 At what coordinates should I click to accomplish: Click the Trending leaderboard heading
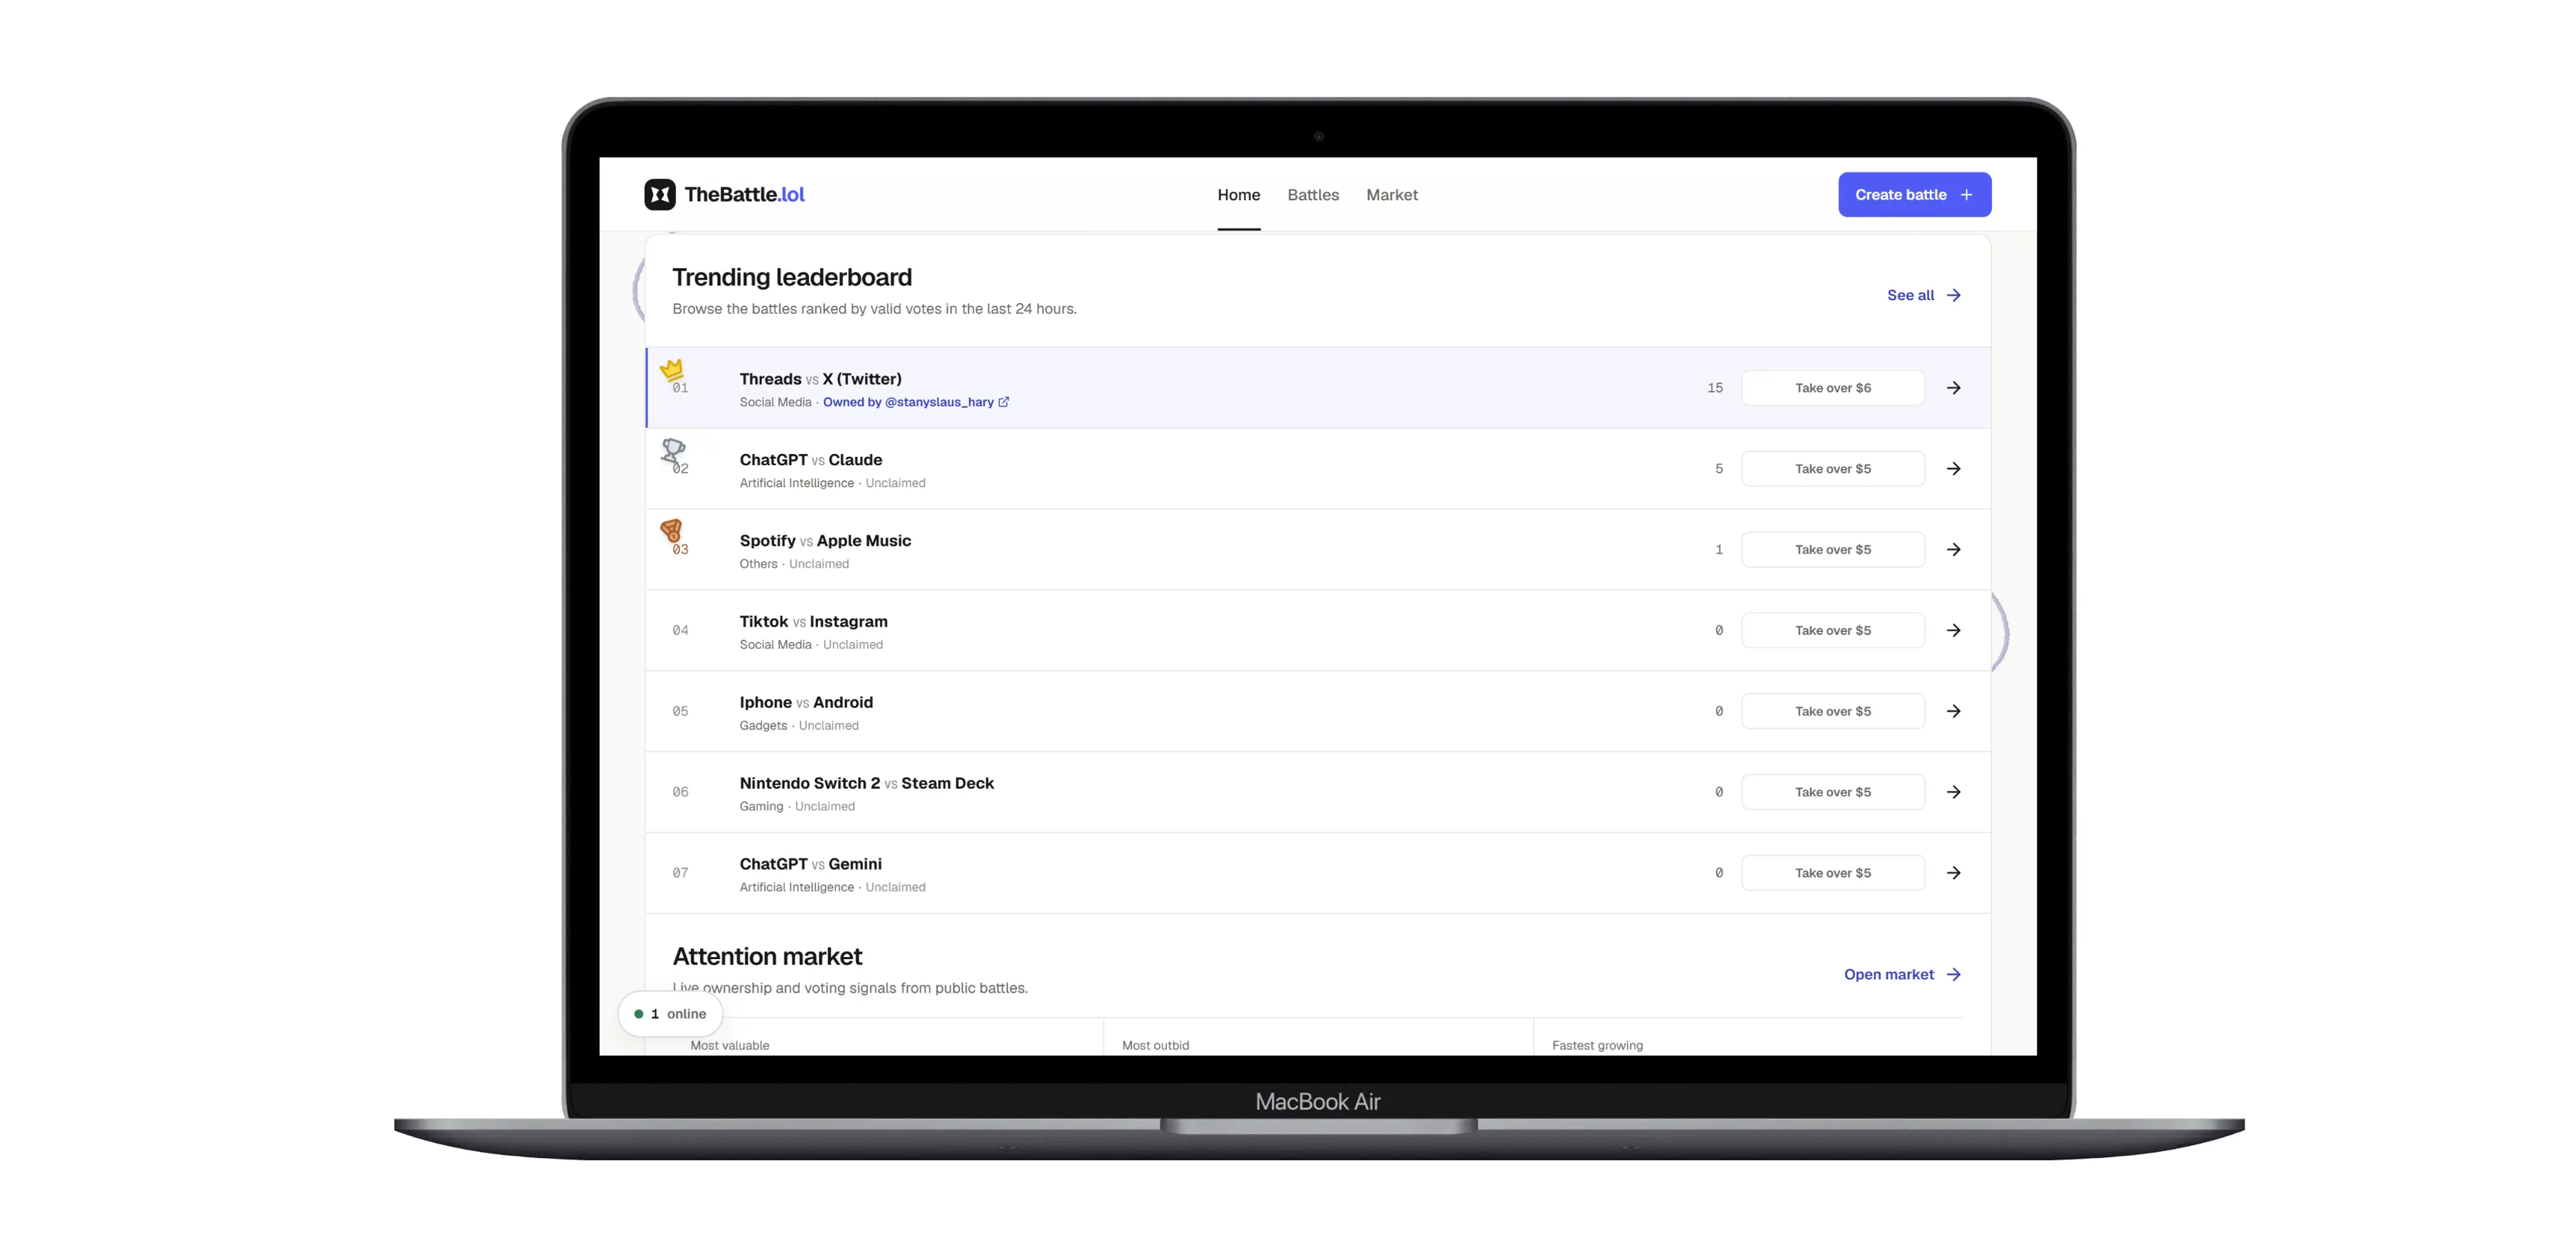(792, 277)
